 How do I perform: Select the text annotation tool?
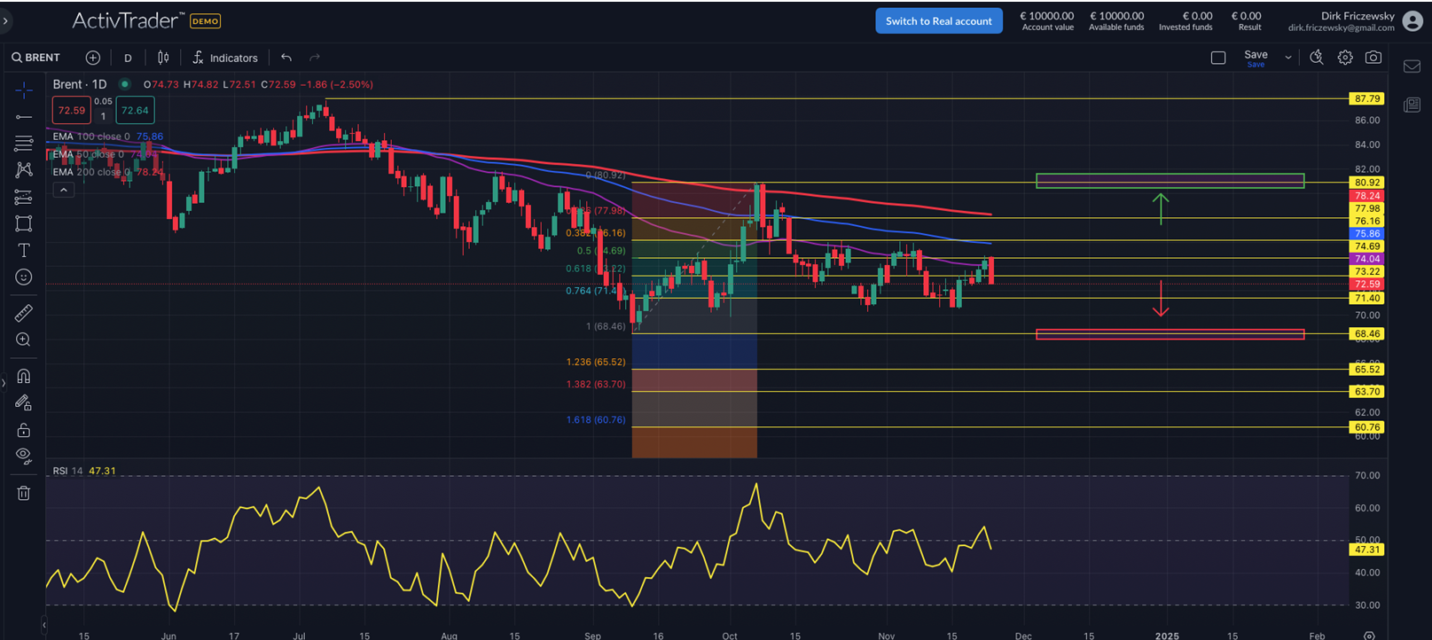[x=24, y=251]
